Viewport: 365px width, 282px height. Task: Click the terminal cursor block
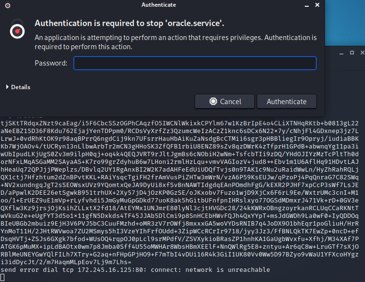2,278
